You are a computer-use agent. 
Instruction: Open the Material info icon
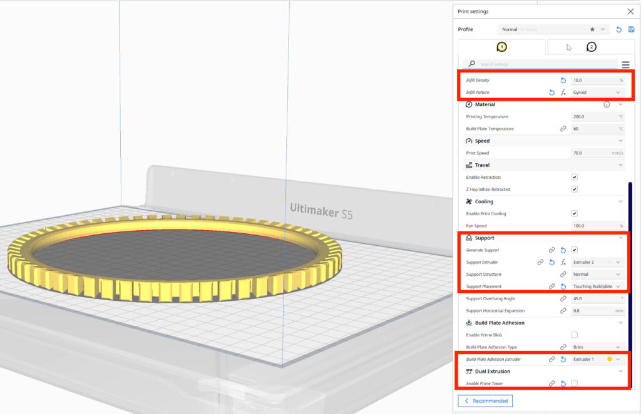(607, 104)
